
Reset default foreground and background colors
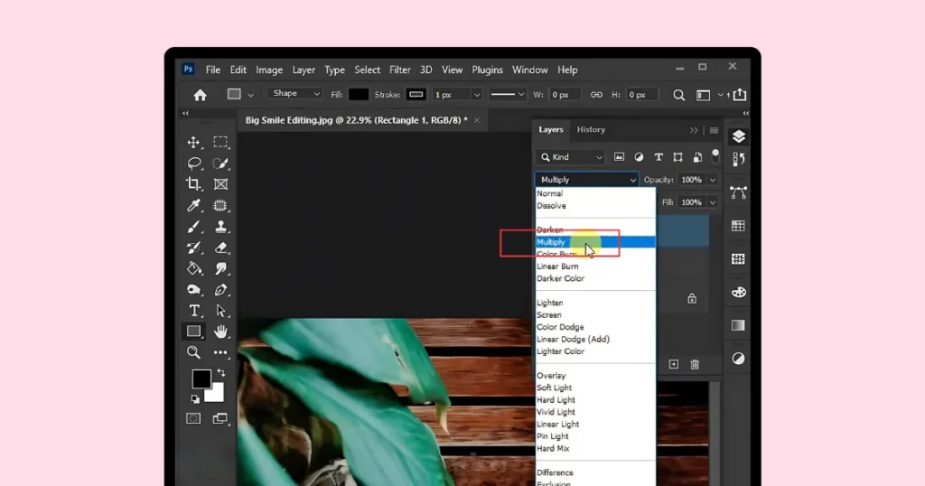pos(195,399)
